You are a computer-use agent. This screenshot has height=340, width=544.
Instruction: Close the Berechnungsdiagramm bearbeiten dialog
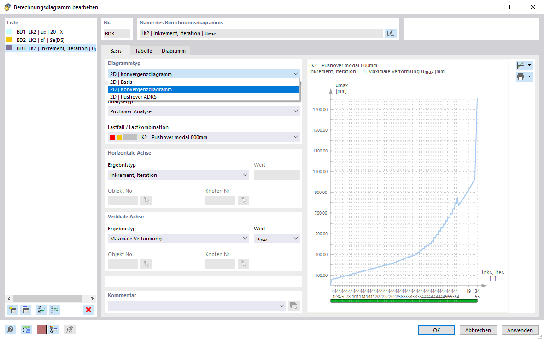533,7
